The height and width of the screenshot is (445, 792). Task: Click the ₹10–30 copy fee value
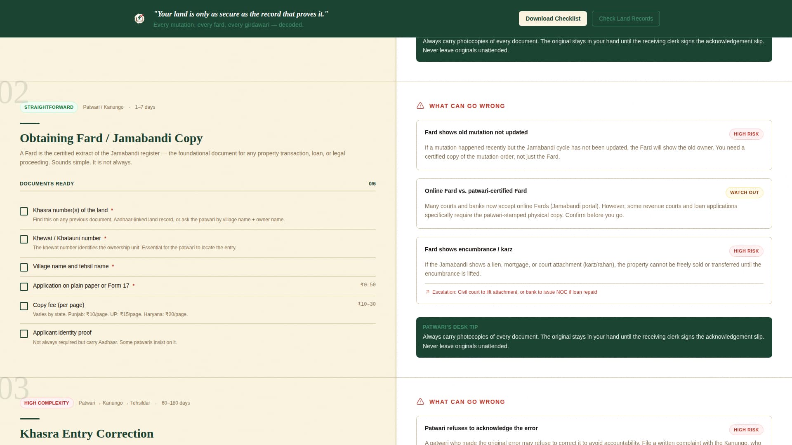367,304
